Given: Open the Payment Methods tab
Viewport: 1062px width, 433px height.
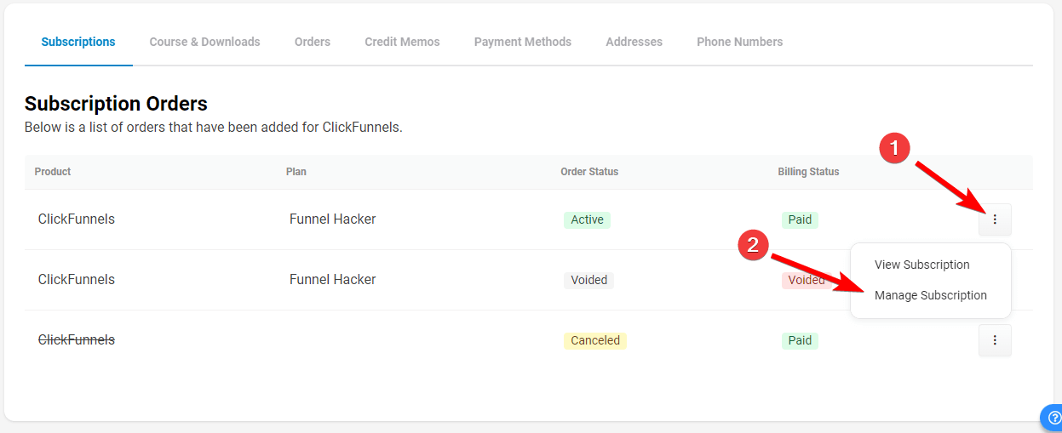Looking at the screenshot, I should click(x=523, y=42).
